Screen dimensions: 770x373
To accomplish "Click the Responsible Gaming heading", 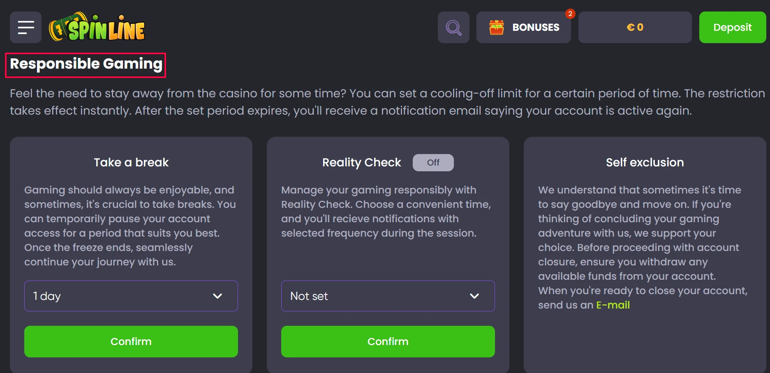I will 86,64.
